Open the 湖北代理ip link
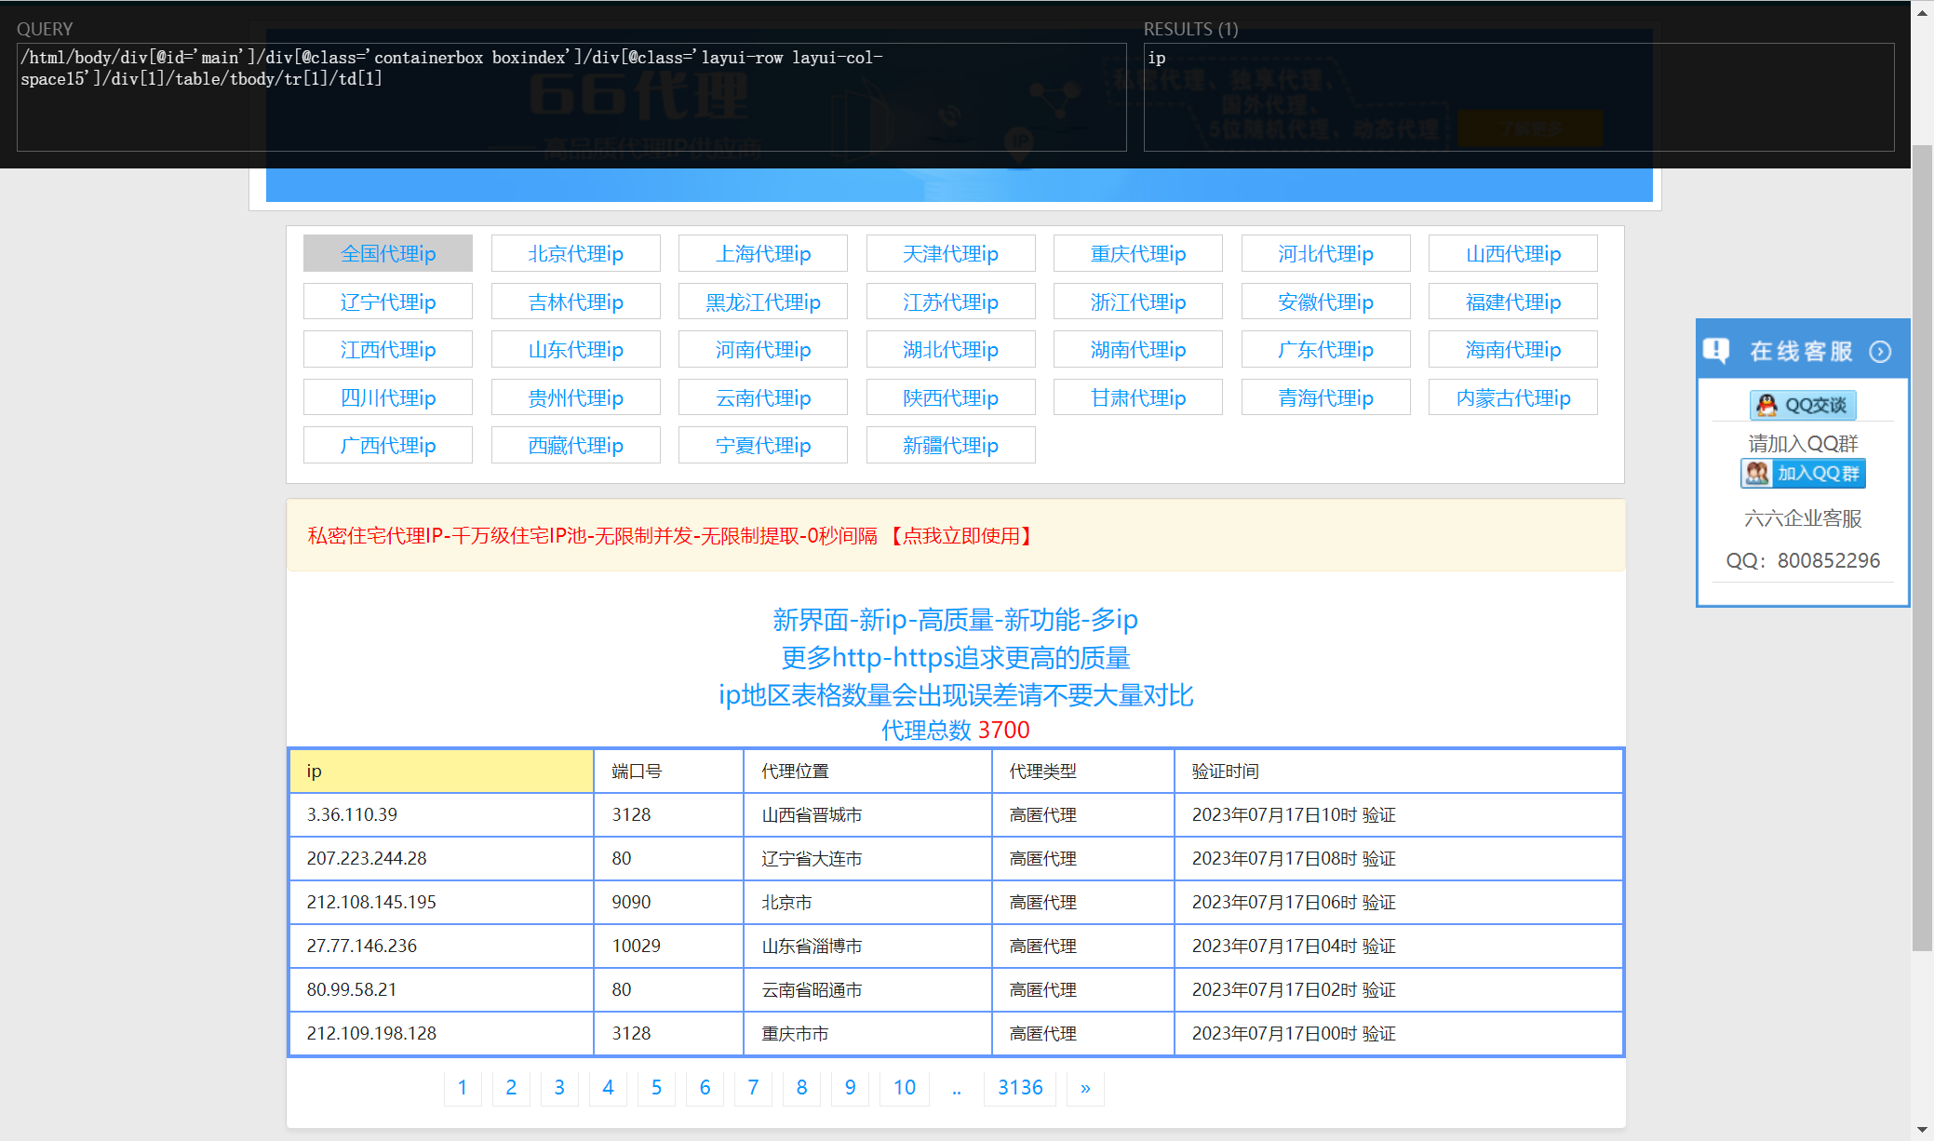The width and height of the screenshot is (1934, 1141). coord(950,349)
